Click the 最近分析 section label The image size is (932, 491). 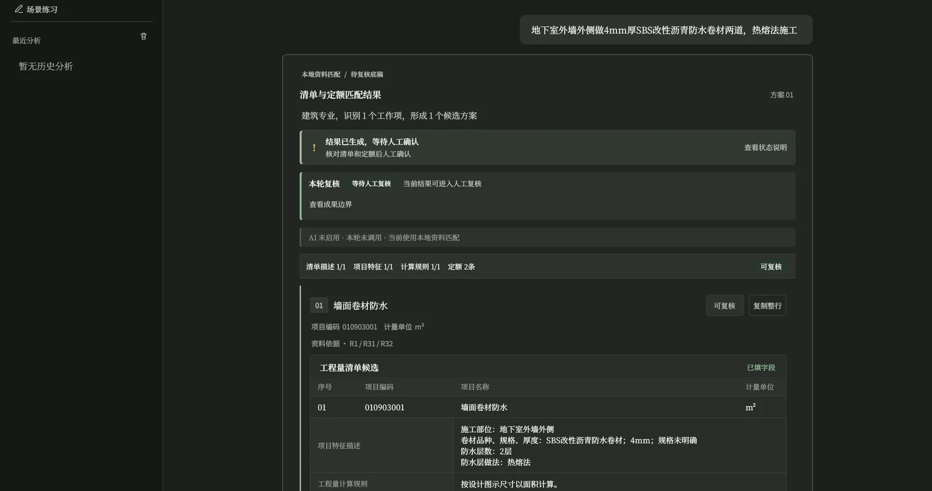[26, 41]
